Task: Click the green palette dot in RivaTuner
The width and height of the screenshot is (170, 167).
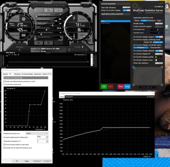Action: 156,57
